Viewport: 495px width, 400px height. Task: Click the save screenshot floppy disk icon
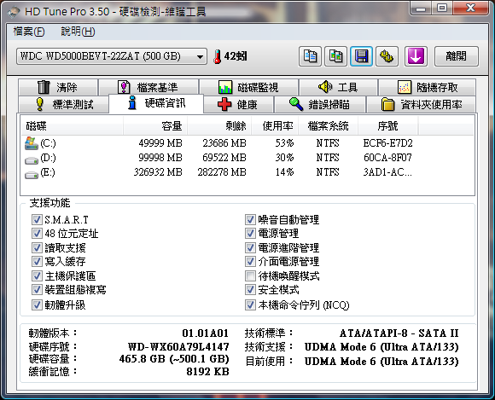click(x=362, y=56)
